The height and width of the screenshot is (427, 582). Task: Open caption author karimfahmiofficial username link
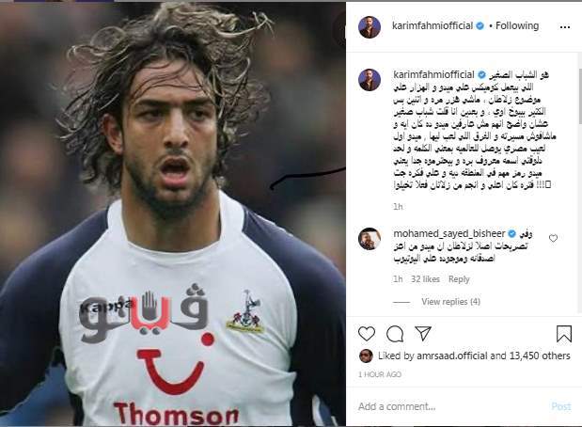433,74
